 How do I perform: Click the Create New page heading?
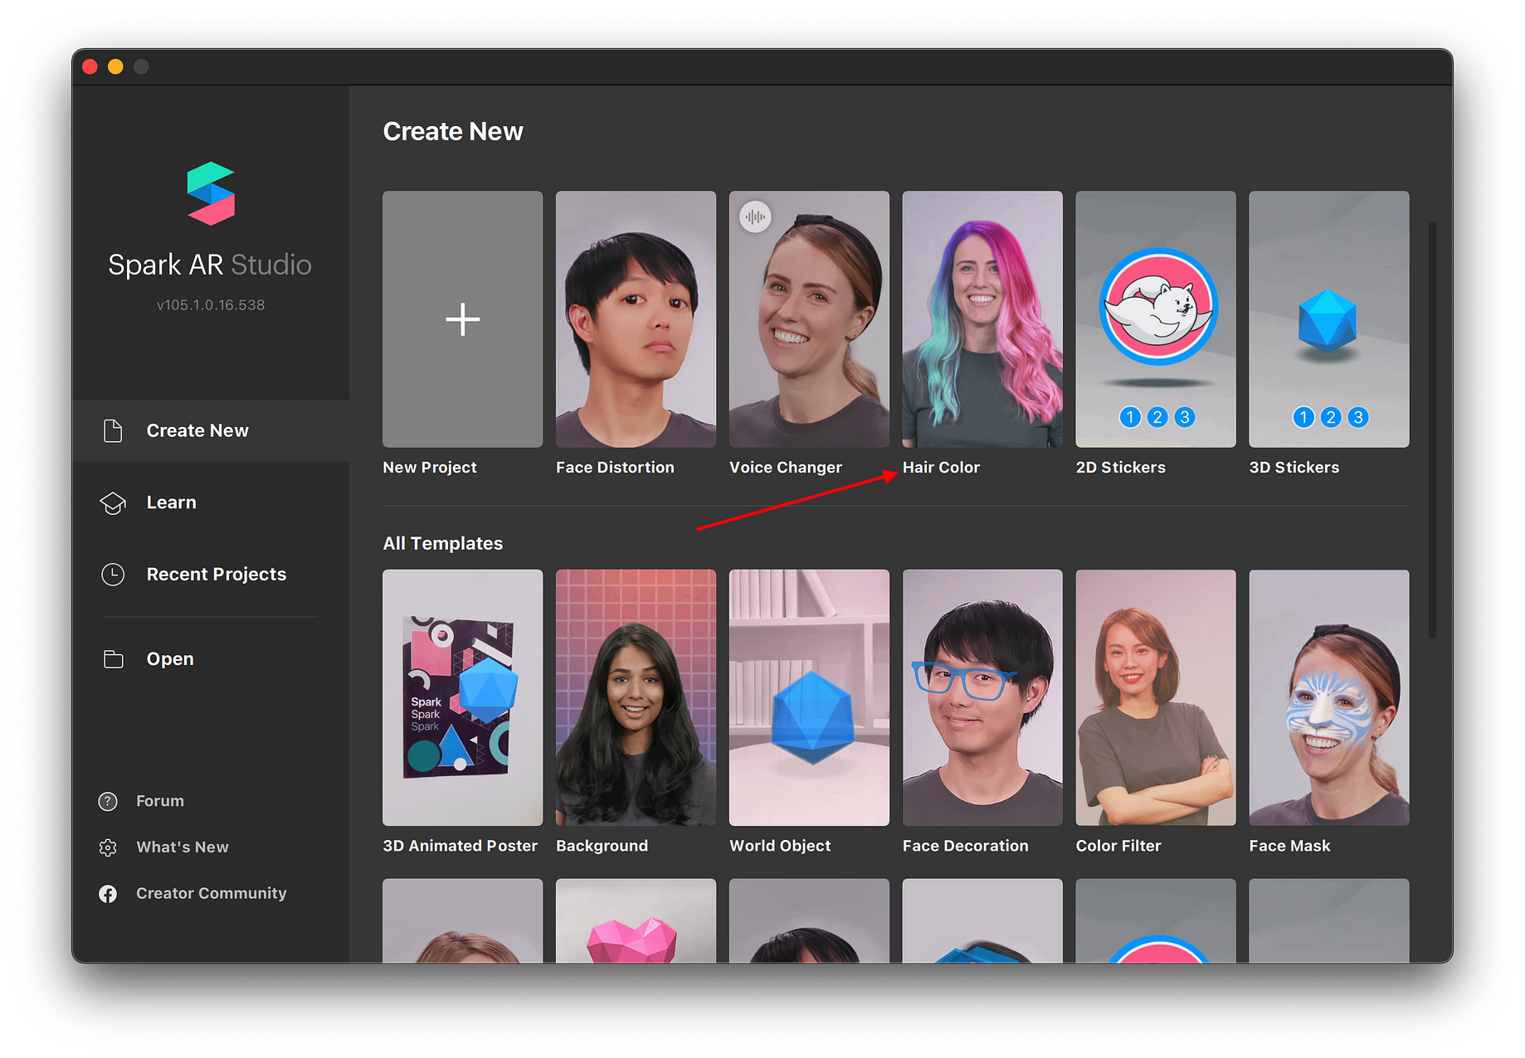click(x=453, y=132)
